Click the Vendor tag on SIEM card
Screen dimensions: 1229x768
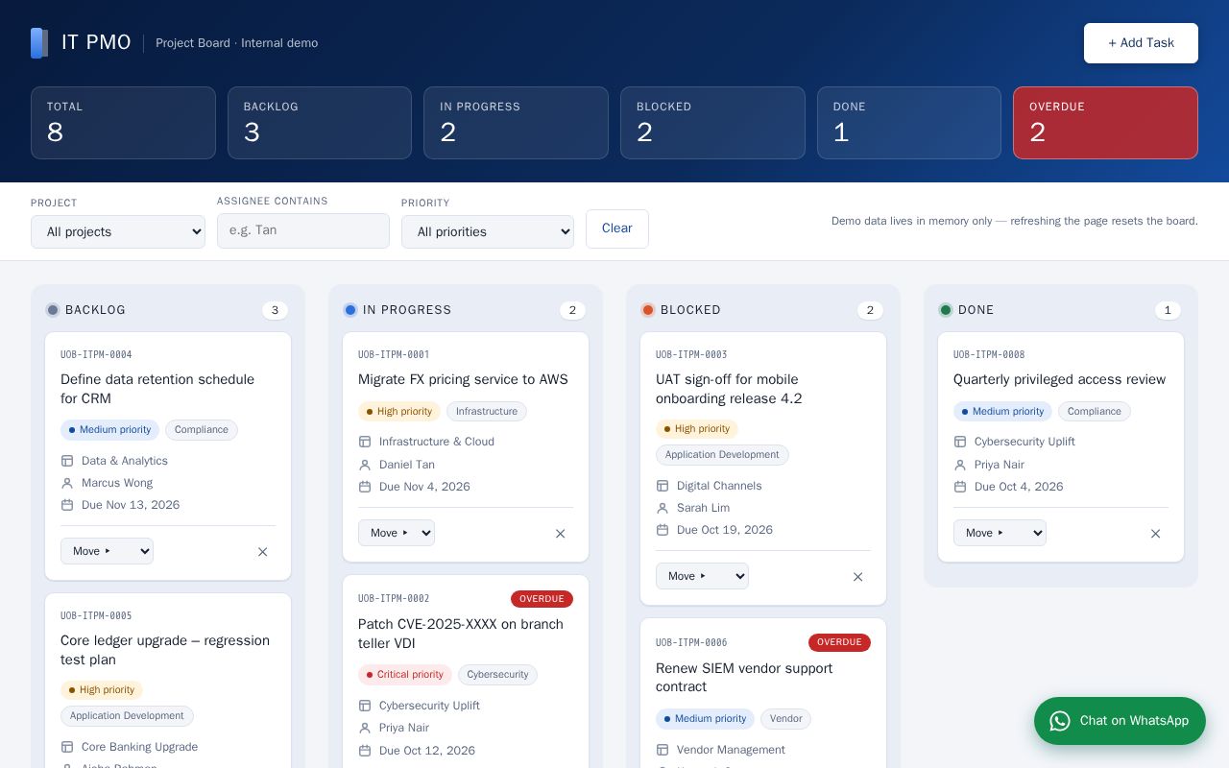pyautogui.click(x=785, y=719)
